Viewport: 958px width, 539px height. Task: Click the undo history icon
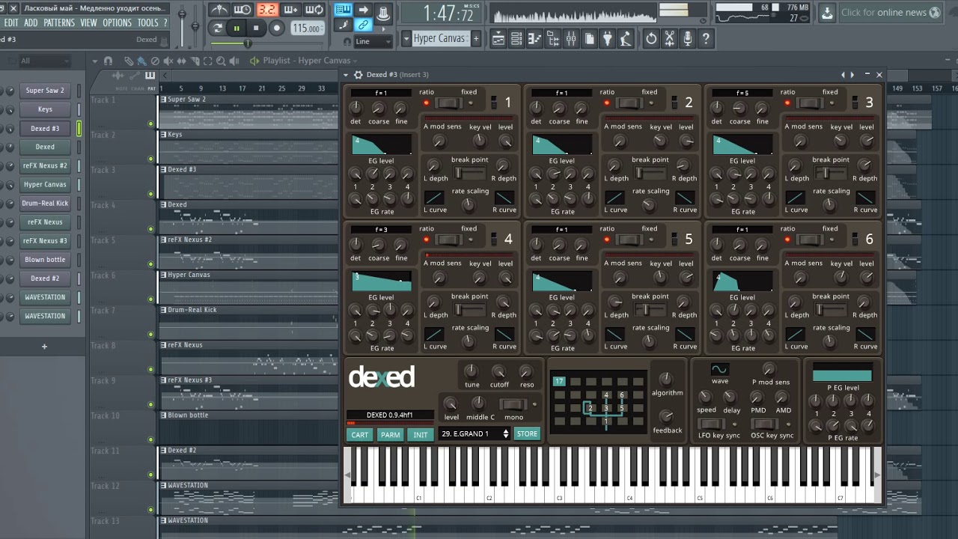651,38
